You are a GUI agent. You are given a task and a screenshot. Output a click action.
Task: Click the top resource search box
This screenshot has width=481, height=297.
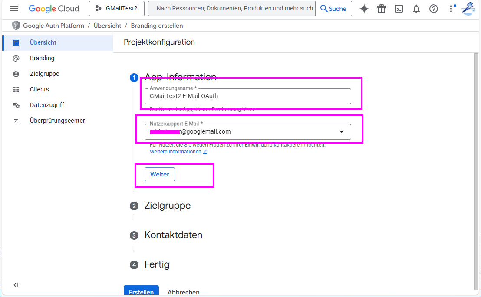[232, 9]
